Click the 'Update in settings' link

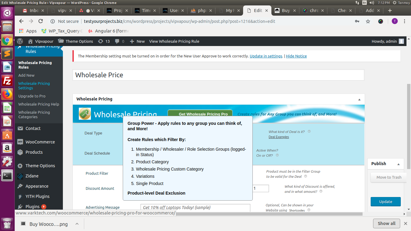point(266,56)
